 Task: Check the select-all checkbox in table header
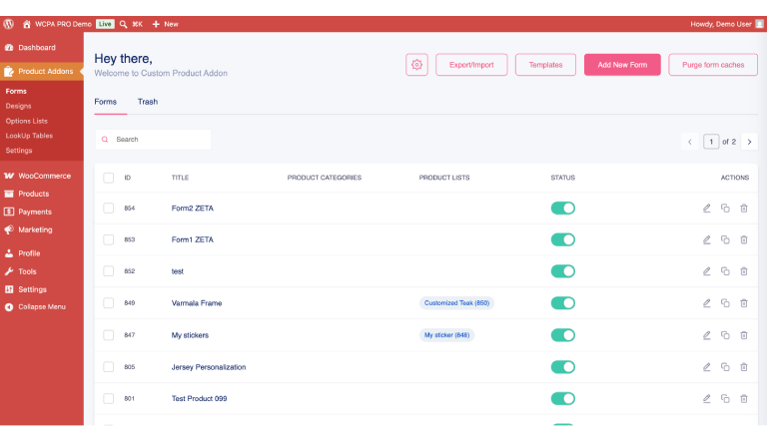pos(109,178)
